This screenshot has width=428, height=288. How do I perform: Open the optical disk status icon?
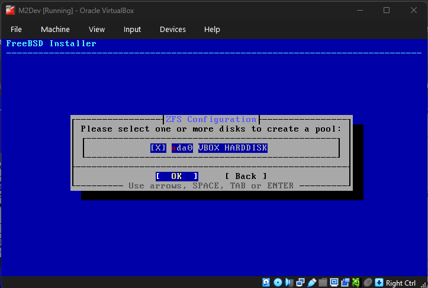point(278,282)
